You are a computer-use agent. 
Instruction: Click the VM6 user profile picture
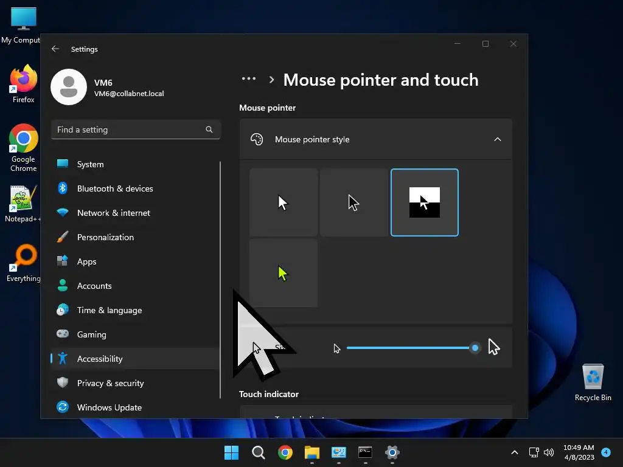click(69, 87)
